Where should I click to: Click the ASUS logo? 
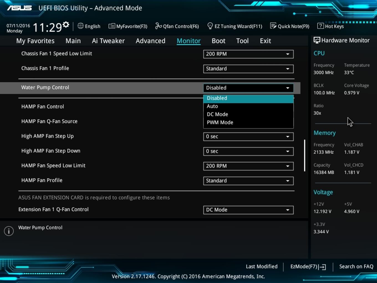(19, 8)
